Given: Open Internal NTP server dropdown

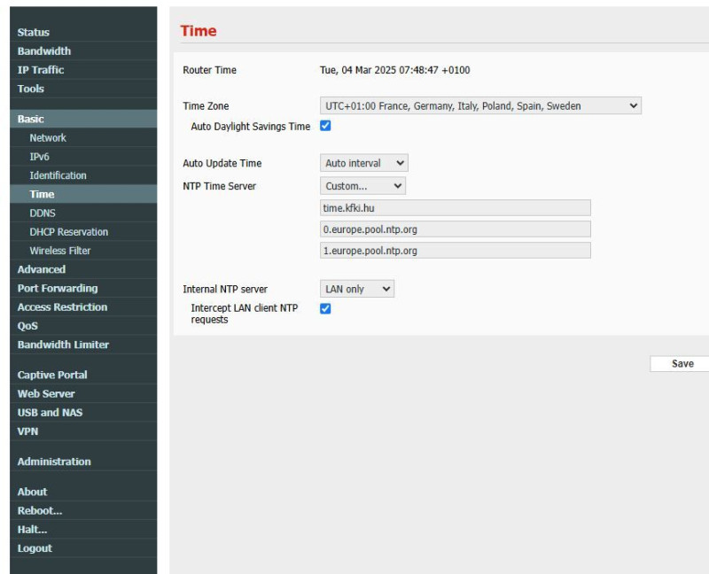Looking at the screenshot, I should (x=357, y=289).
